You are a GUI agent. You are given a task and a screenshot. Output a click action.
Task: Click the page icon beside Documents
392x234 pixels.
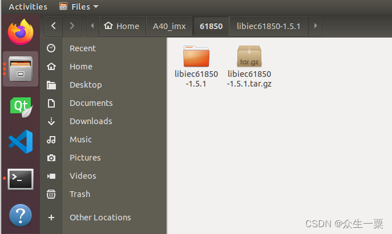(51, 103)
